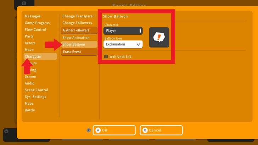Select the Game Progress category
The height and width of the screenshot is (145, 258).
[x=37, y=23]
